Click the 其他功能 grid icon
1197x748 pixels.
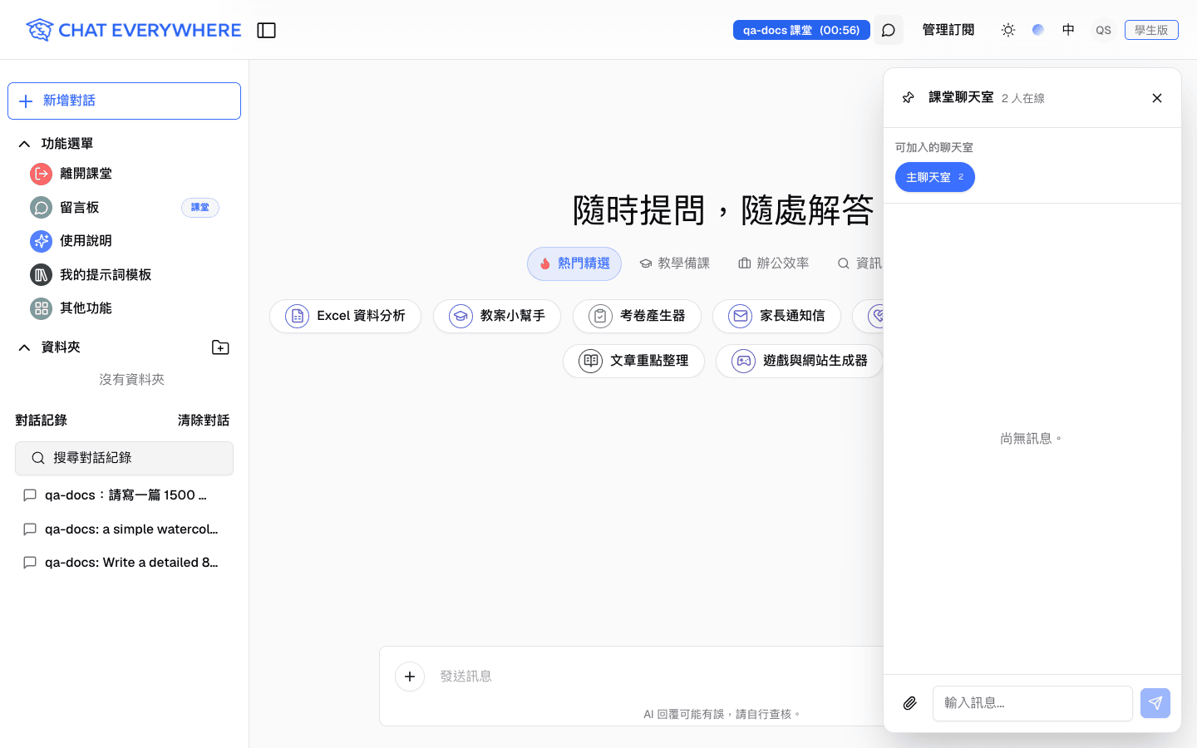click(41, 308)
